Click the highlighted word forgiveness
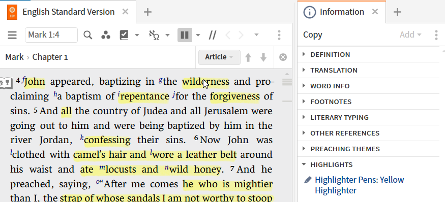The width and height of the screenshot is (445, 202). pos(234,96)
